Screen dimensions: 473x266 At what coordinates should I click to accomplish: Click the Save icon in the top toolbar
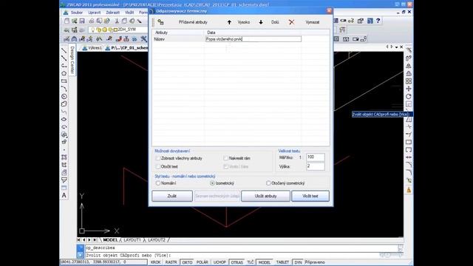pos(82,21)
